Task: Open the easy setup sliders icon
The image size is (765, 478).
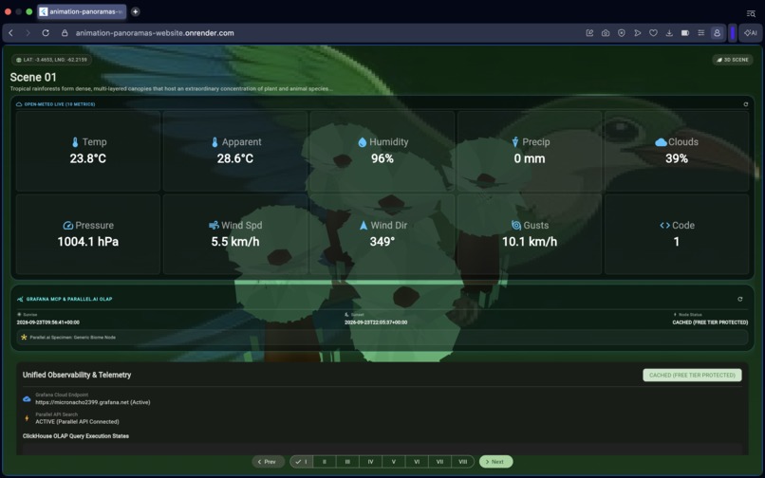Action: pyautogui.click(x=701, y=33)
